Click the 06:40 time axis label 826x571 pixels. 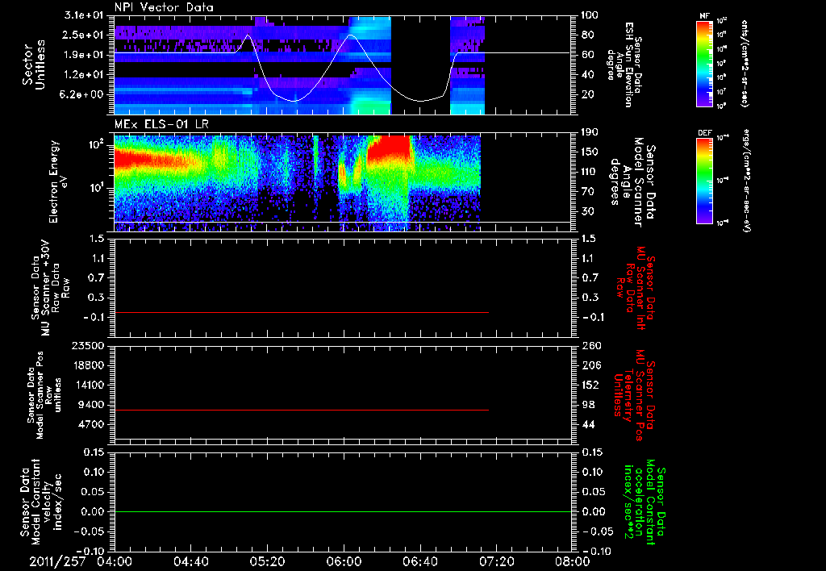[x=420, y=561]
